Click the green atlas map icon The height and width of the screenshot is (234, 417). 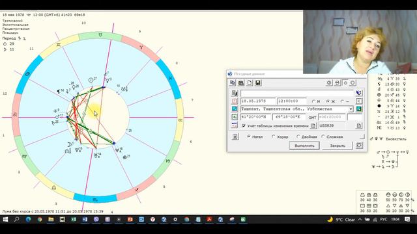click(x=359, y=109)
